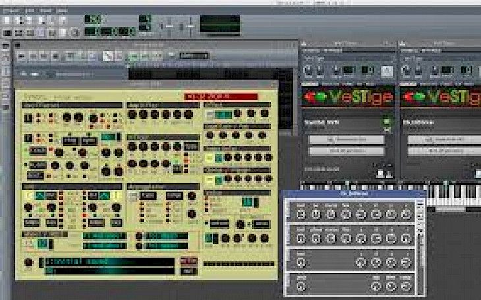Toggle the FX Mixer icon
The image size is (481, 300).
52,32
